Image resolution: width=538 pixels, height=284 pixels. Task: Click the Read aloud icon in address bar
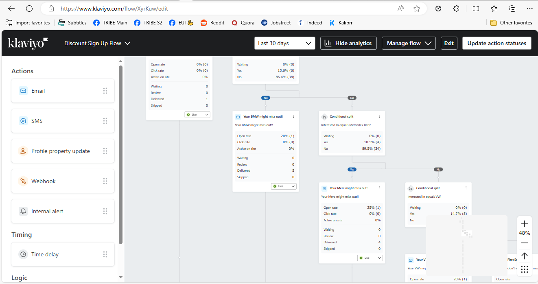[x=400, y=9]
